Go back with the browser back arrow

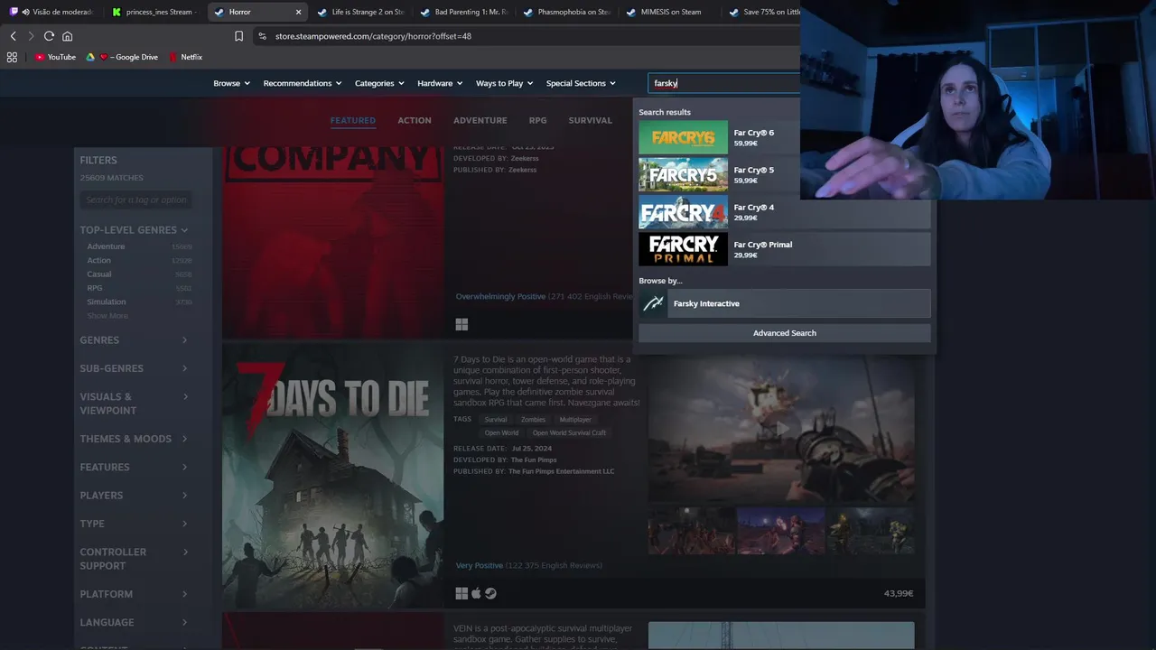pos(13,36)
